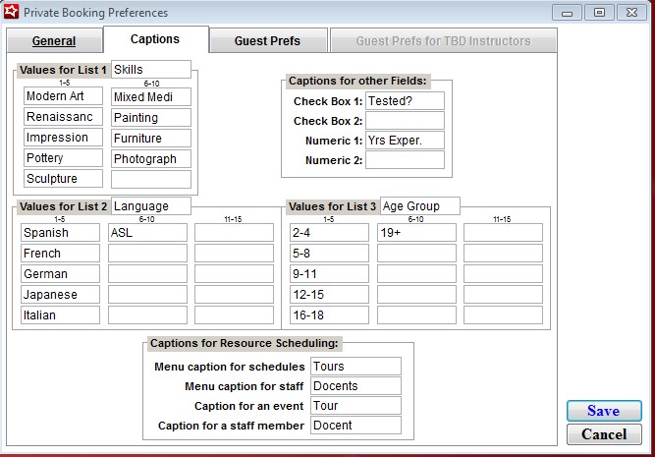This screenshot has width=655, height=457.
Task: Click the application icon in title bar
Action: tap(12, 13)
